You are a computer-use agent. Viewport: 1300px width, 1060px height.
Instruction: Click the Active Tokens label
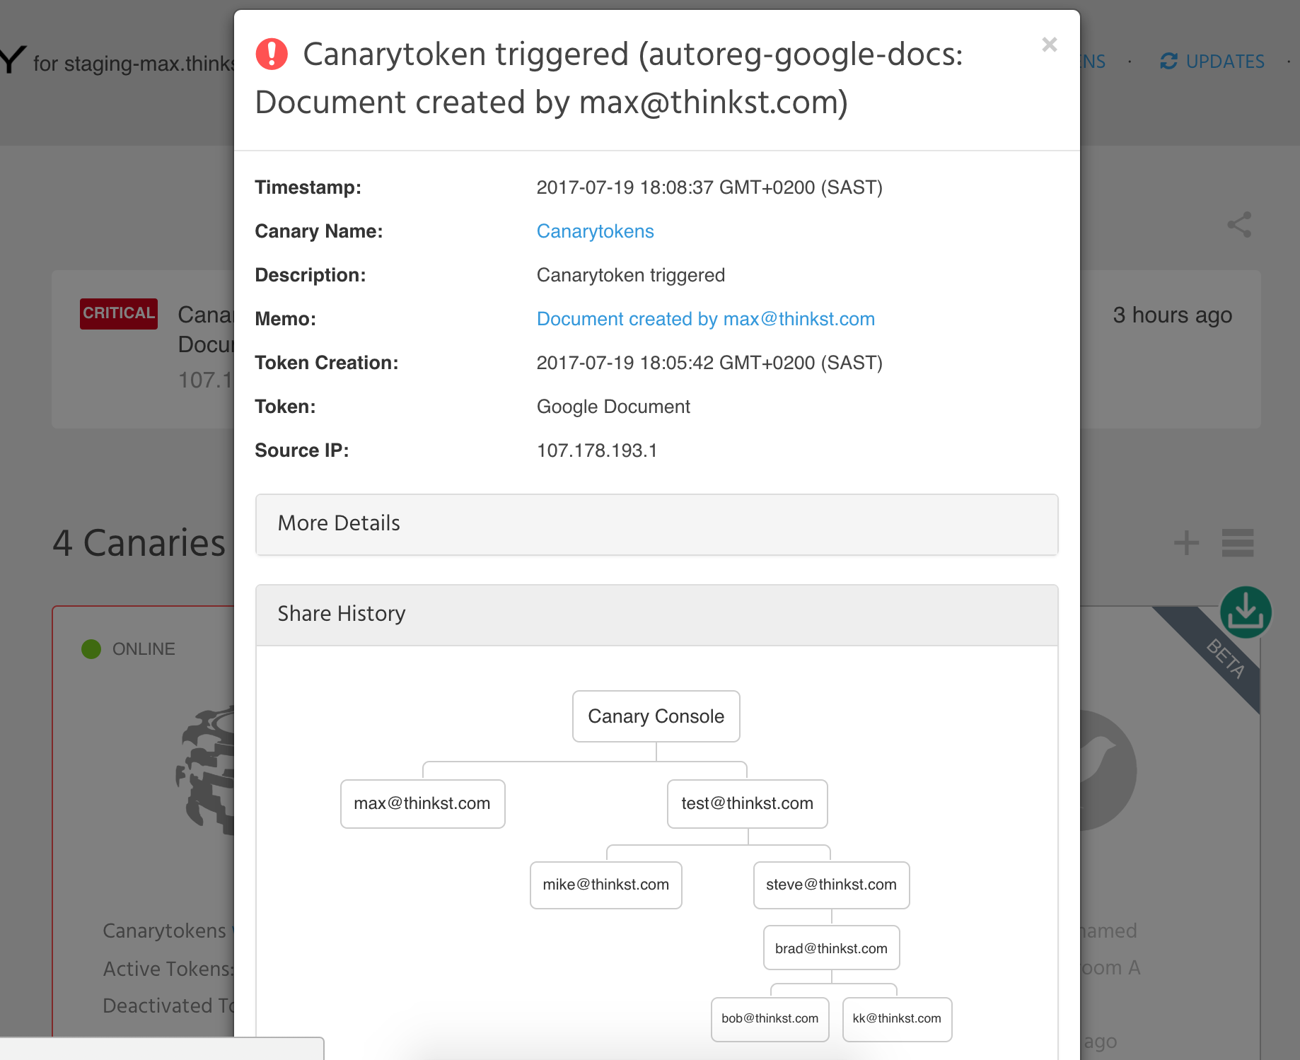(x=168, y=969)
